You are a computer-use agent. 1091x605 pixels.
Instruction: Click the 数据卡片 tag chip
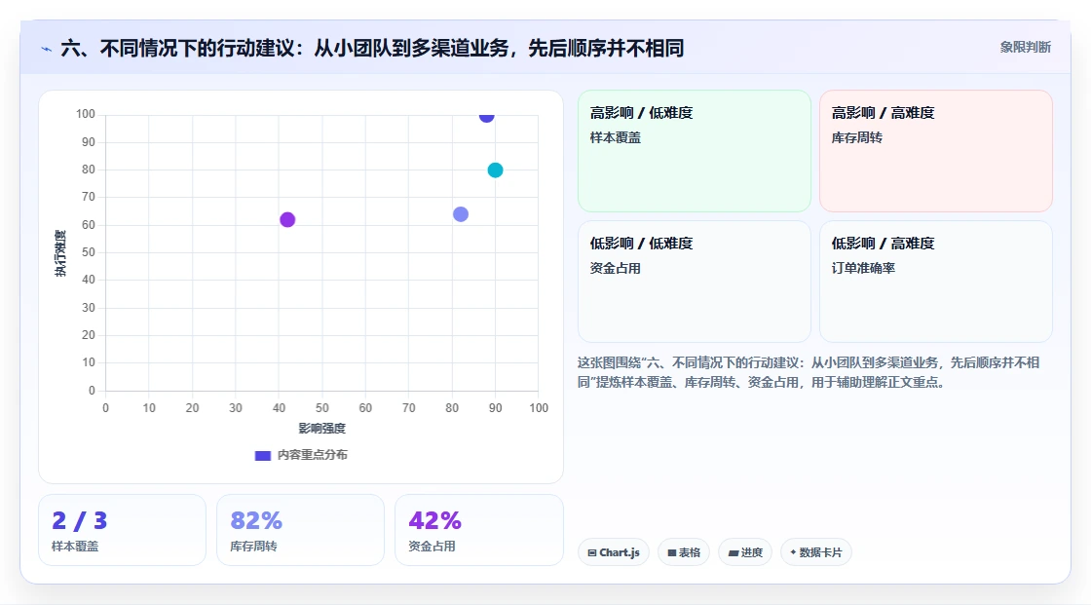click(816, 552)
